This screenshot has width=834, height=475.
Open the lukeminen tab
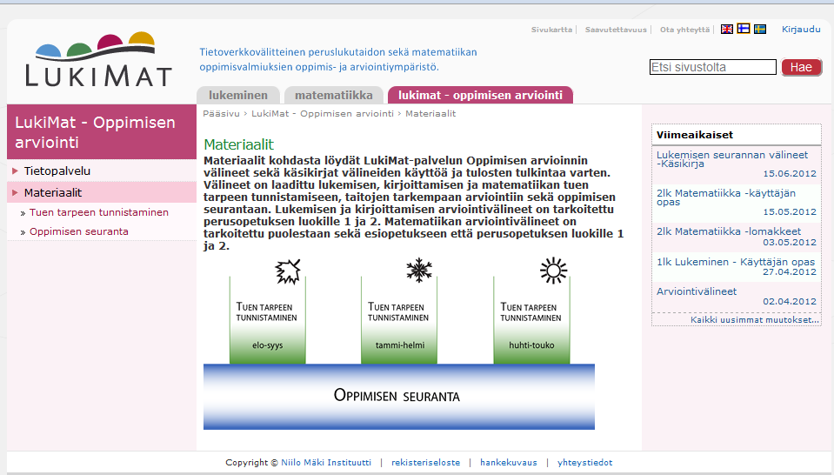coord(237,95)
